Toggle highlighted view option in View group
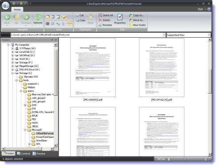219x168 pixels. (x=70, y=23)
